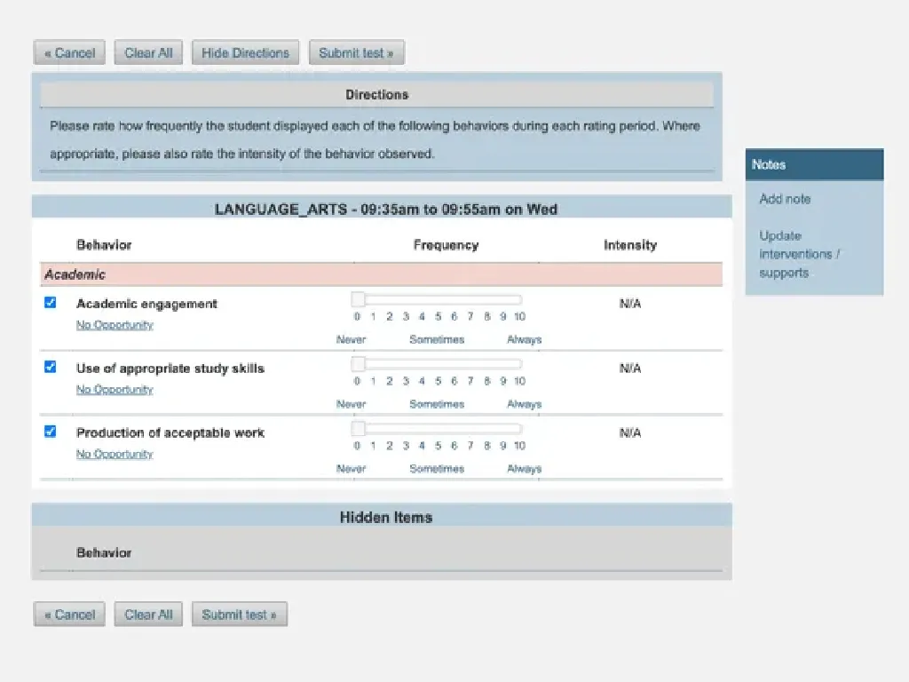Click Hide Directions button
The width and height of the screenshot is (909, 682).
tap(245, 53)
